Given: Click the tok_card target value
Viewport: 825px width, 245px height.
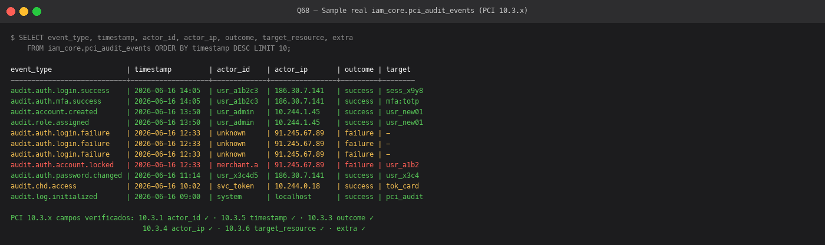Looking at the screenshot, I should (402, 186).
